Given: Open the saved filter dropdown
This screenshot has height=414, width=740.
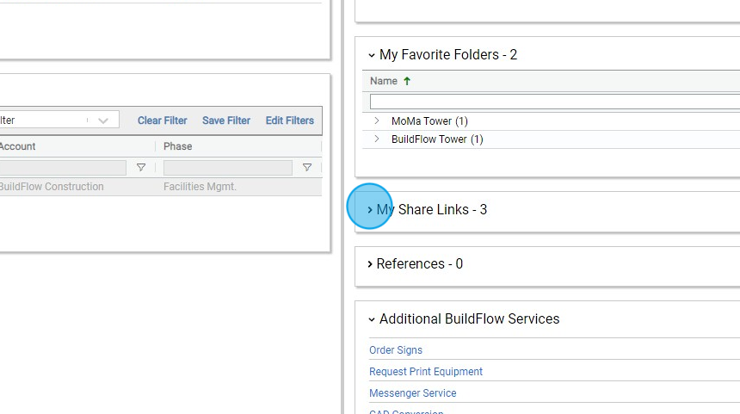Looking at the screenshot, I should [103, 120].
